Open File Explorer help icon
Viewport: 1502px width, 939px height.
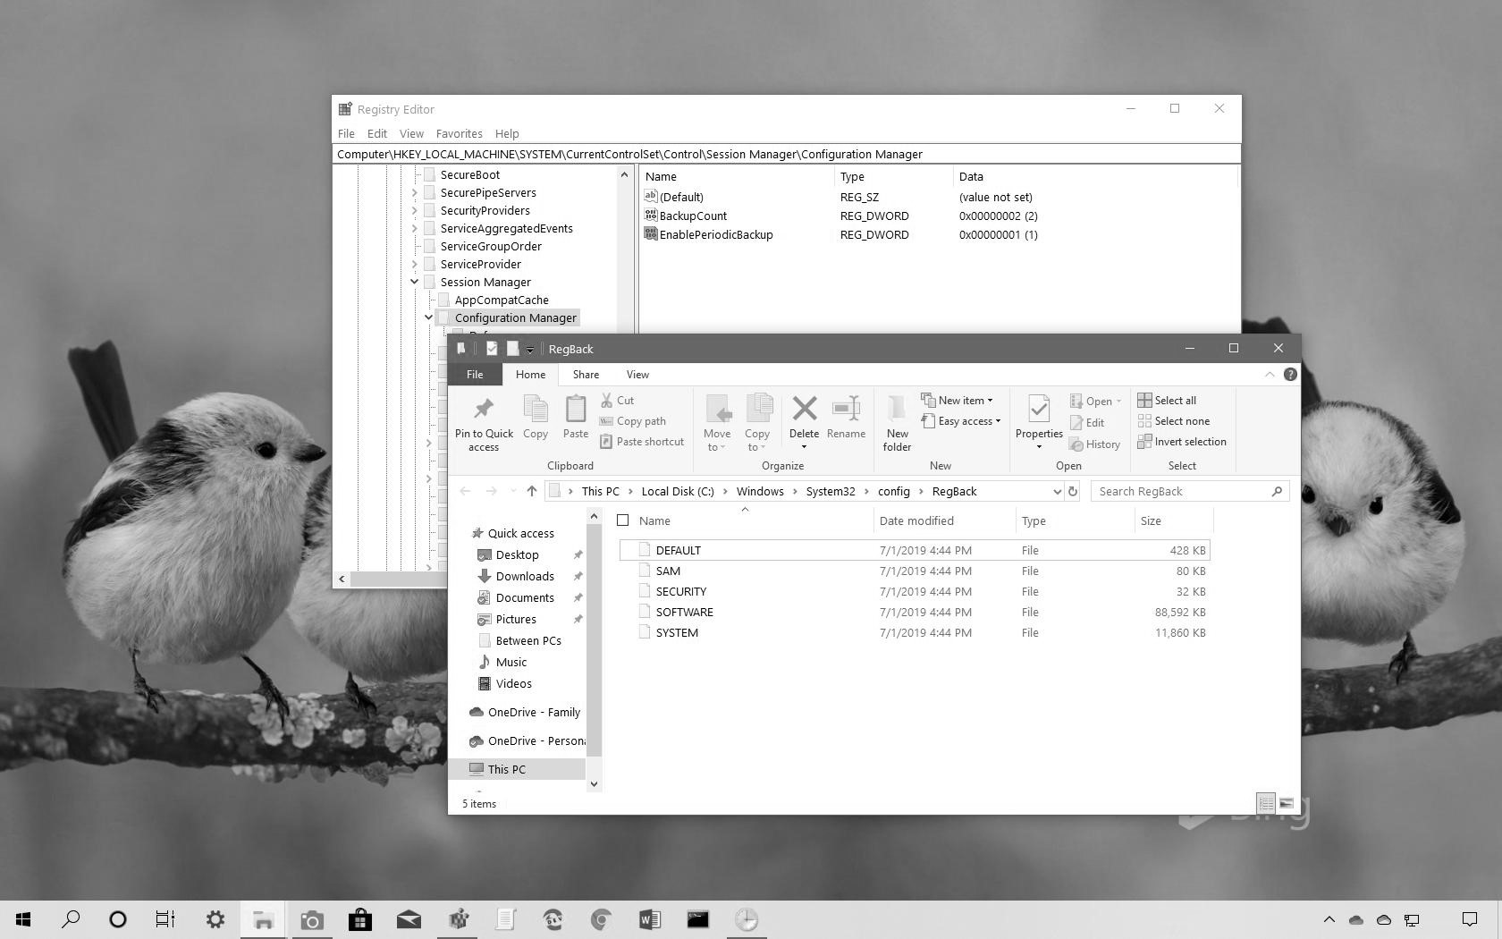pos(1290,375)
